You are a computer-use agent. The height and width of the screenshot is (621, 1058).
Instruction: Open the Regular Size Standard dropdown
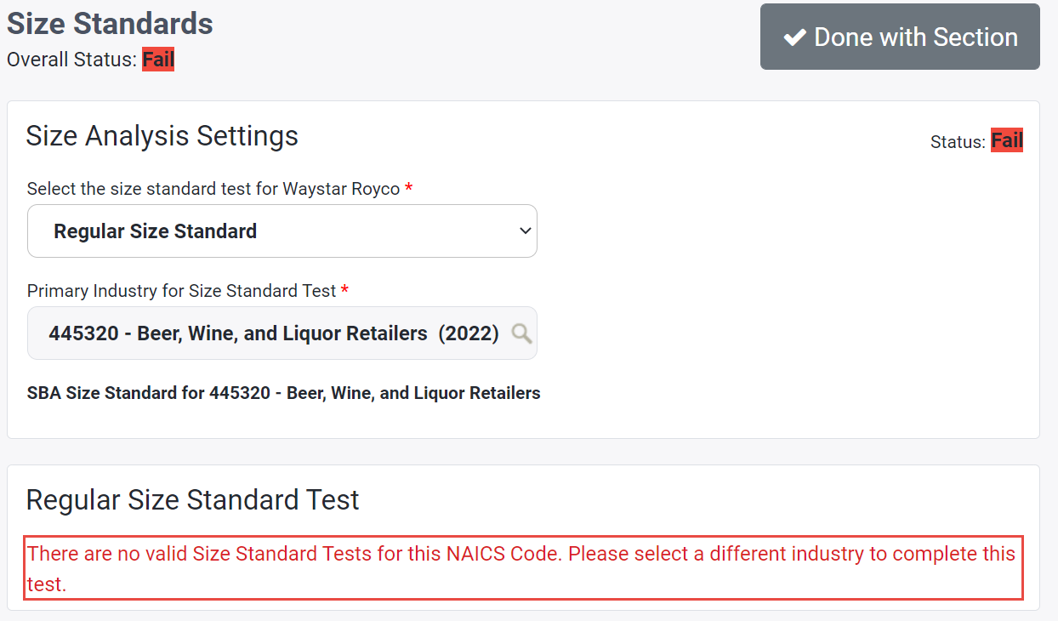pyautogui.click(x=282, y=231)
